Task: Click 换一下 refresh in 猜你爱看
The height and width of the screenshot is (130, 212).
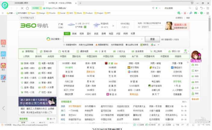Action: click(x=51, y=119)
